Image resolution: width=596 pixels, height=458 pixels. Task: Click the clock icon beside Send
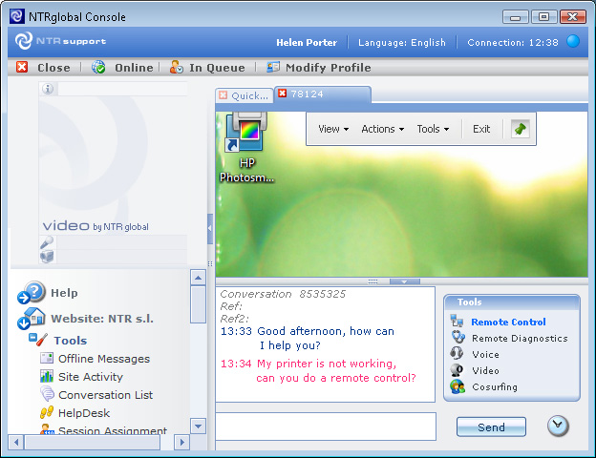pos(560,427)
